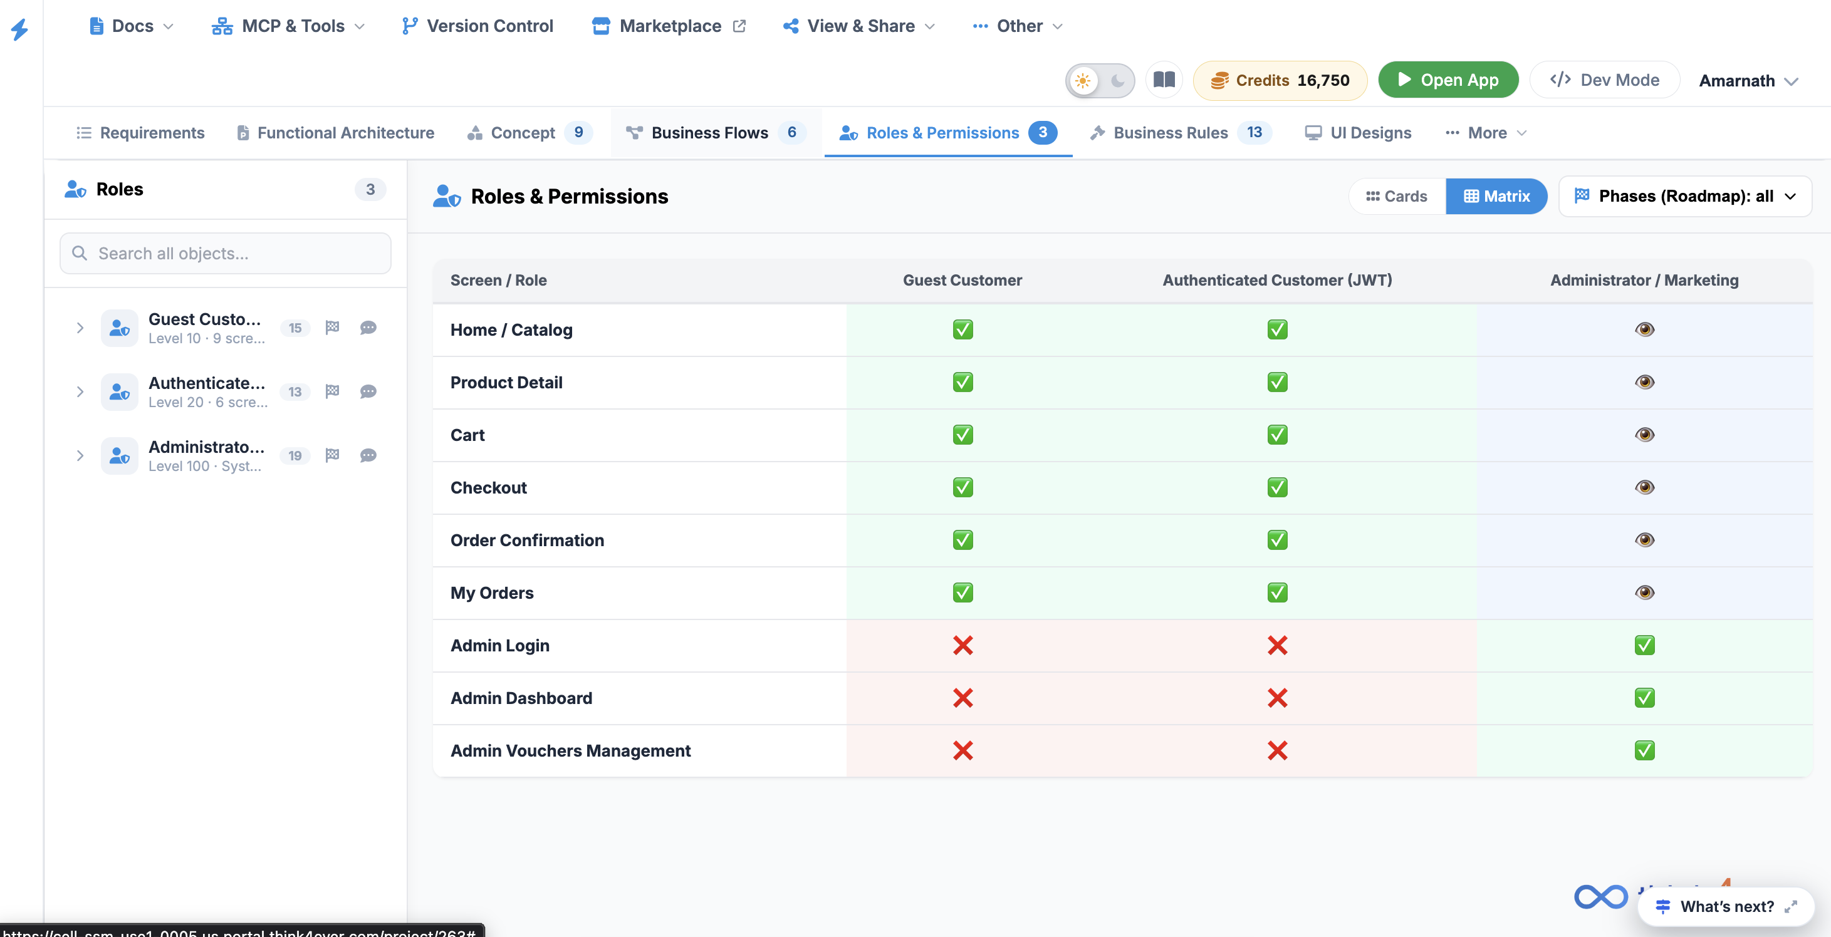
Task: Toggle Administrator access for Admin Dashboard
Action: 1644,698
